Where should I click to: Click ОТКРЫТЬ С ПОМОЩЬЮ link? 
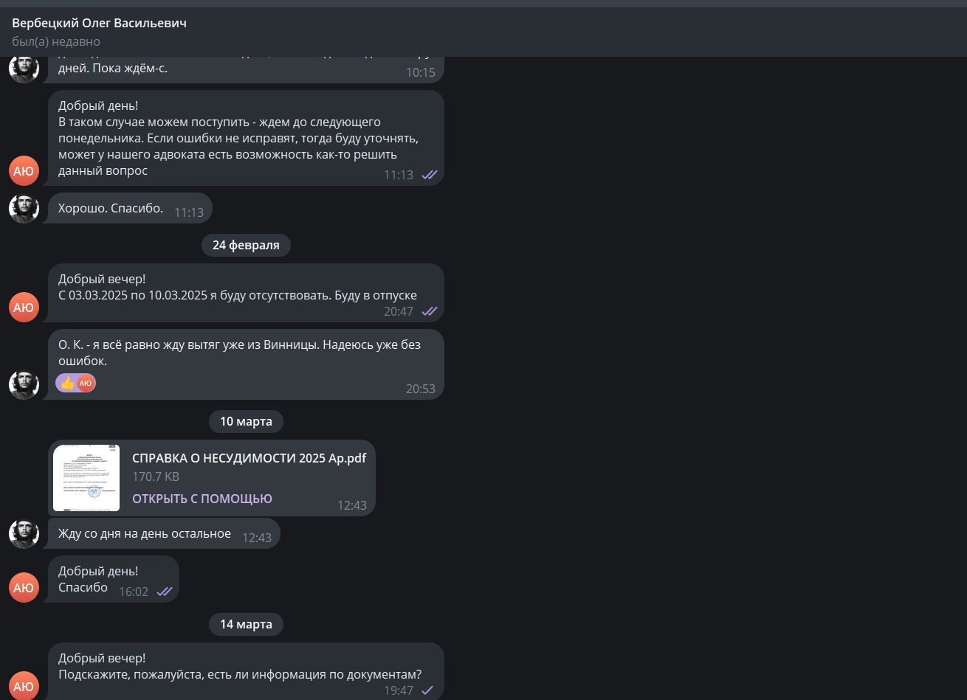202,499
